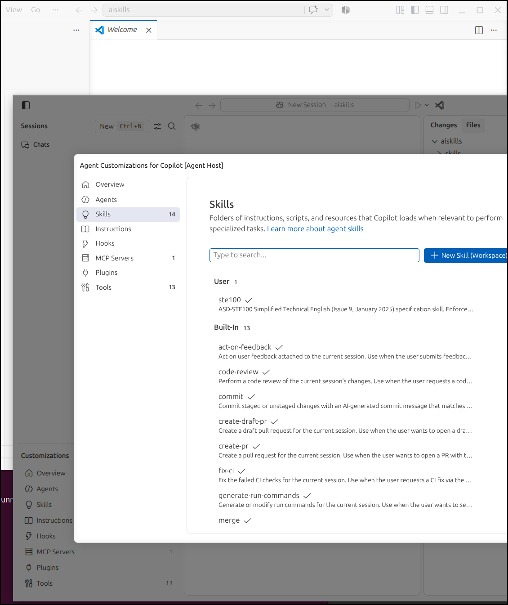Click the VS Code logo in Sessions window
Viewport: 508px width, 605px height.
[x=440, y=105]
